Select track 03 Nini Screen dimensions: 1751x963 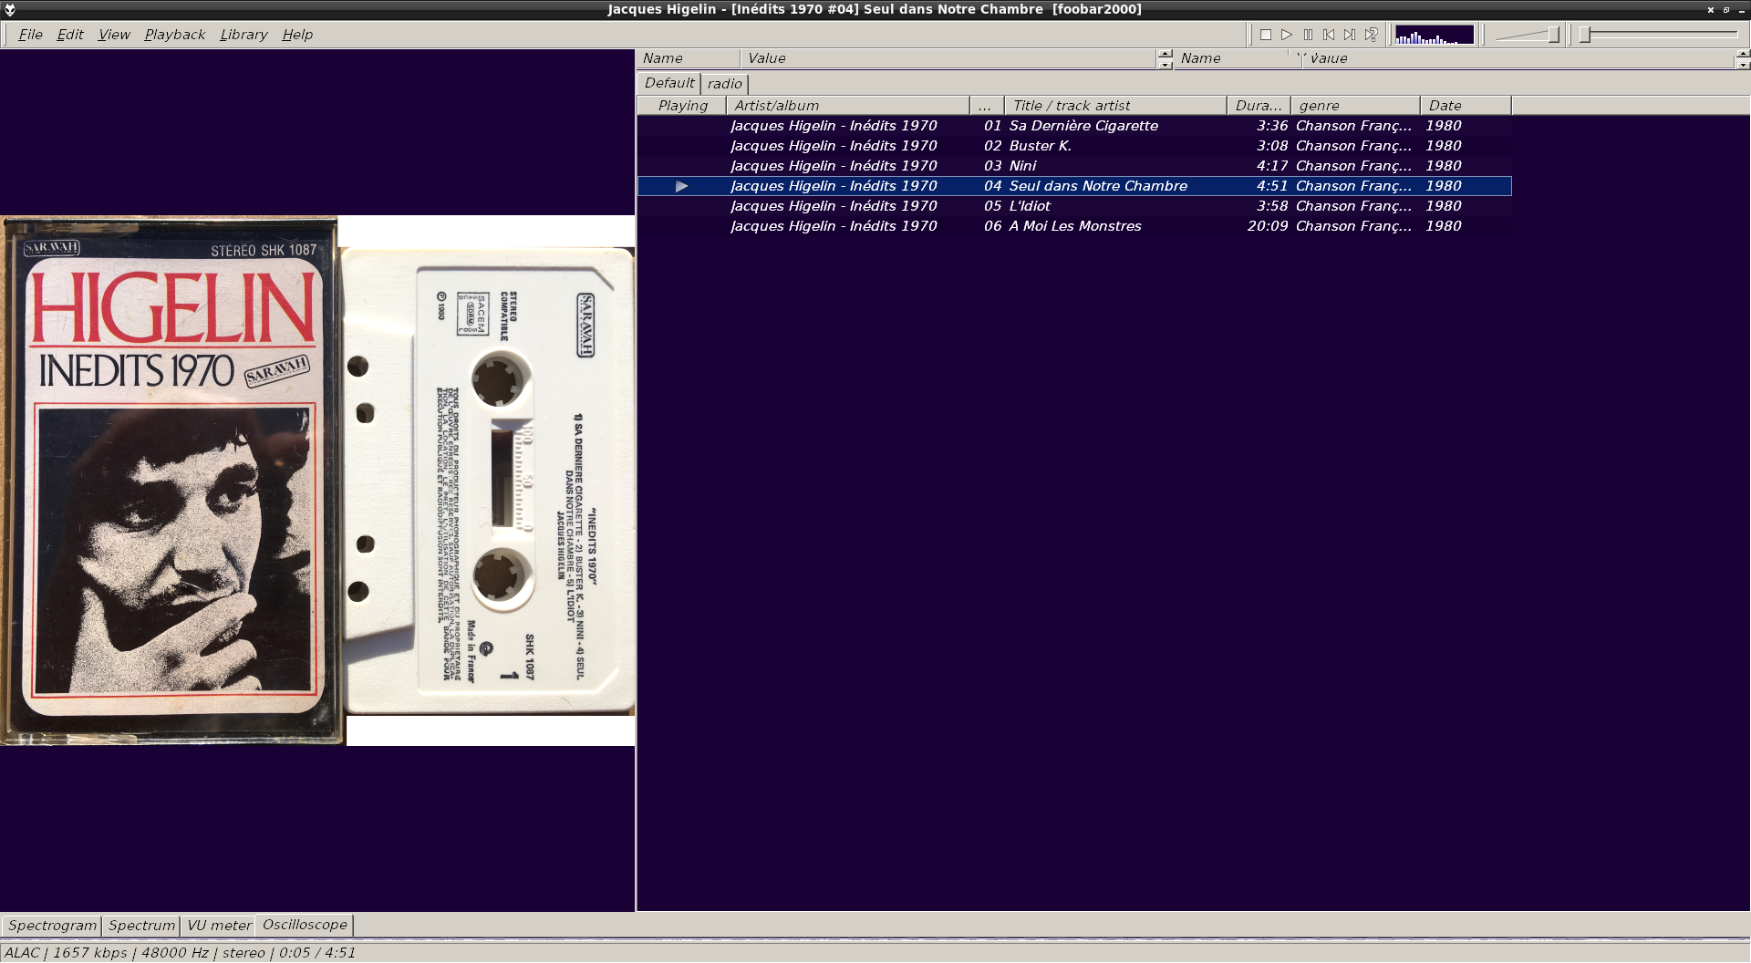pyautogui.click(x=1074, y=166)
